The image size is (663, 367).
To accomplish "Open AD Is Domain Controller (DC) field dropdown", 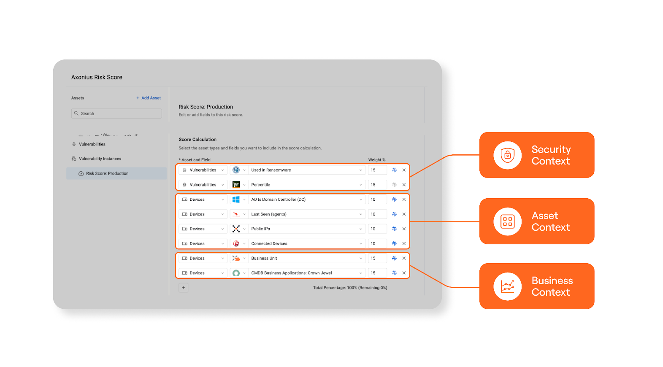I will coord(307,200).
